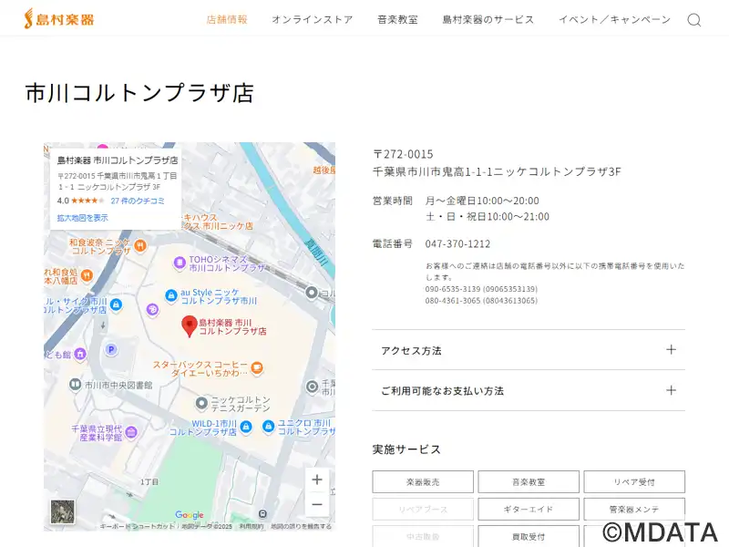Click キーボード ショートカット map link
This screenshot has height=547, width=729.
point(138,527)
